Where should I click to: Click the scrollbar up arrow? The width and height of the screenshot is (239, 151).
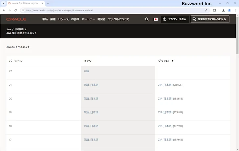[237, 15]
